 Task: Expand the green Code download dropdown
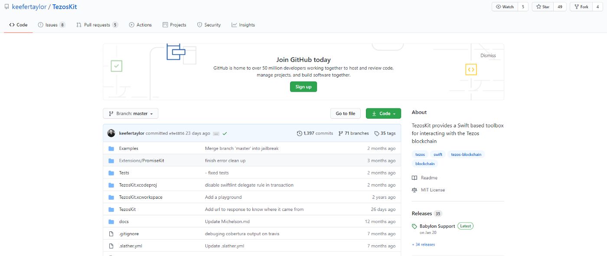[x=383, y=113]
